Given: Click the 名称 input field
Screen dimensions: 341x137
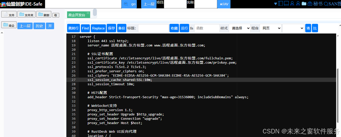Looking at the screenshot, I should click(x=206, y=5).
